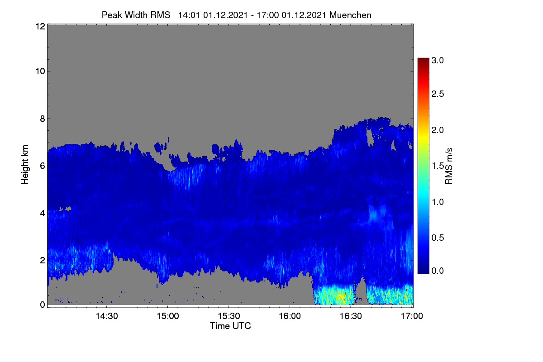The image size is (543, 362).
Task: Click the RMS color scale bar
Action: pyautogui.click(x=423, y=166)
